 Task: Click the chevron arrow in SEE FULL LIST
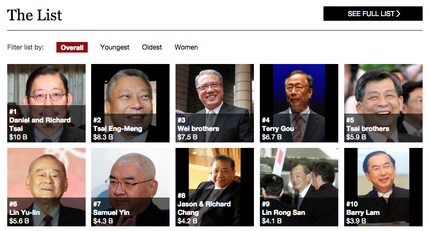point(398,14)
